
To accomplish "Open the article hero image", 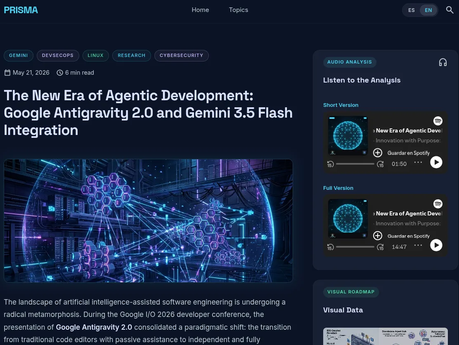I will [148, 221].
